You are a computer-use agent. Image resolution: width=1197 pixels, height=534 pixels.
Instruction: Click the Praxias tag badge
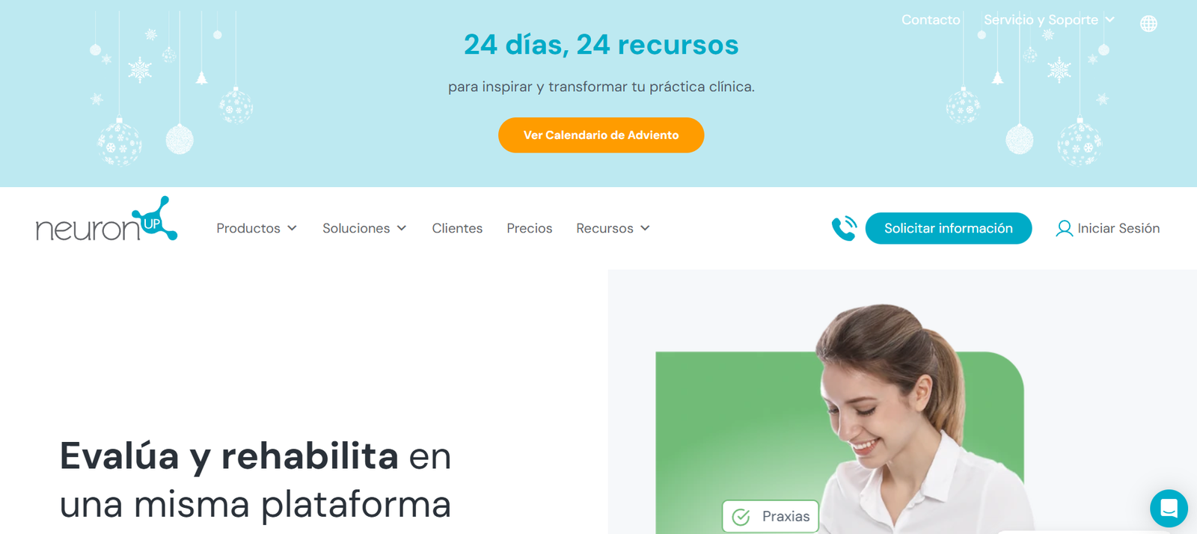tap(771, 516)
